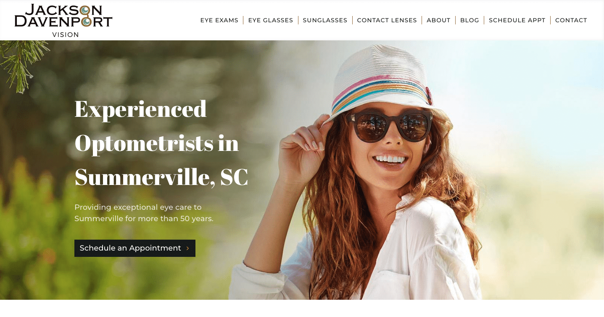Open the Contact nav link
The image size is (604, 317).
point(571,20)
